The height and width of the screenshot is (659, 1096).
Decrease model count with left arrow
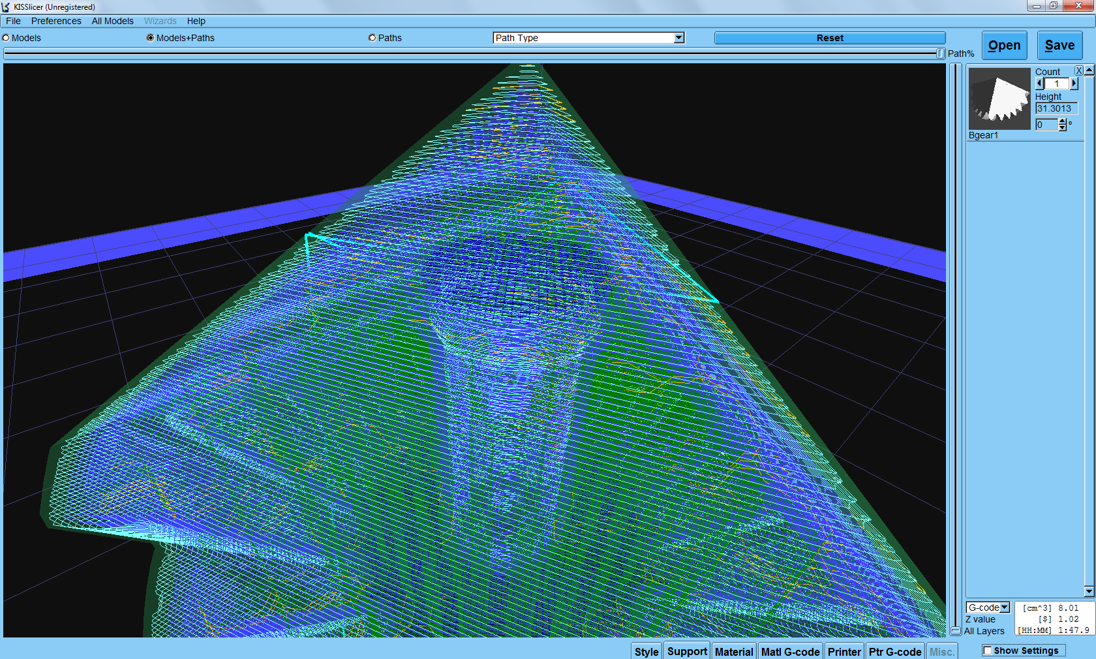pos(1039,84)
